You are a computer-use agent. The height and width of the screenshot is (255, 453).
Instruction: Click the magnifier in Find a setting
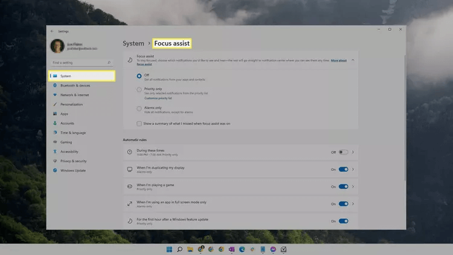(x=109, y=62)
